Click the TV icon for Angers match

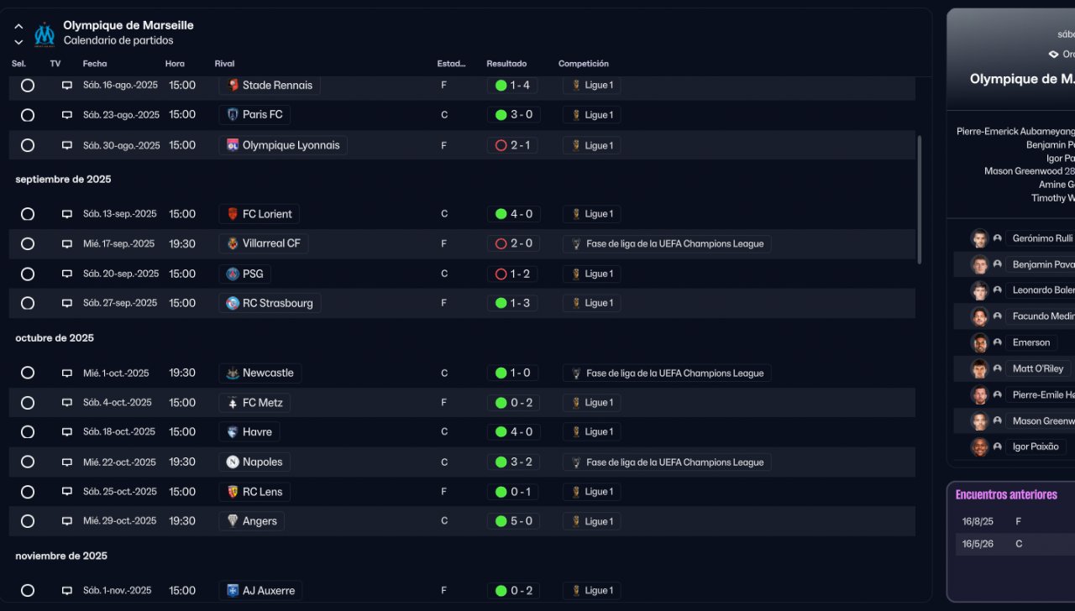pyautogui.click(x=67, y=521)
